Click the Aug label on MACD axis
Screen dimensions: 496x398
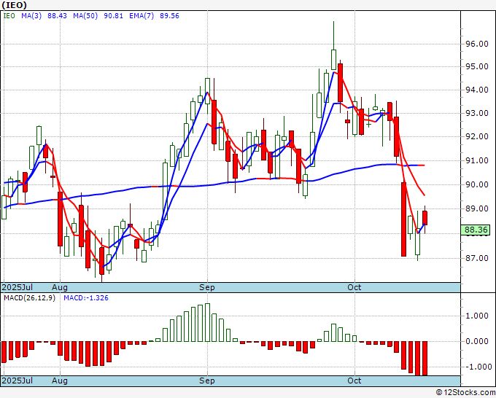point(60,381)
